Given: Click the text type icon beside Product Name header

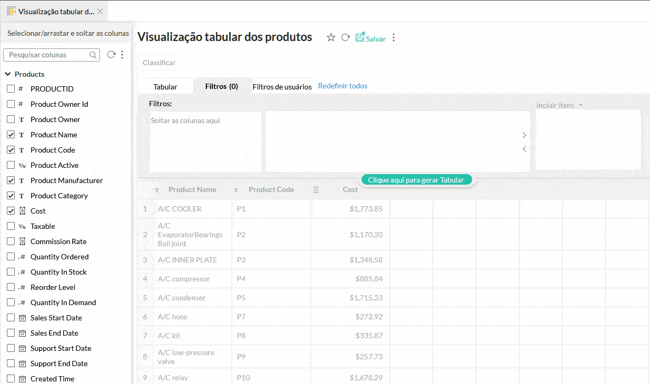Looking at the screenshot, I should click(x=157, y=190).
